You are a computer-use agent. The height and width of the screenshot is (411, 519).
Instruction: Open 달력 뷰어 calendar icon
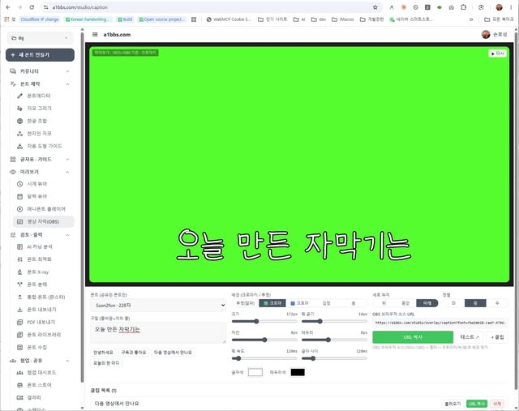(19, 196)
